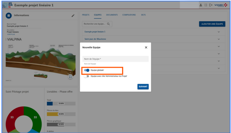
Task: Edit project information with pencil icon
Action: click(73, 15)
